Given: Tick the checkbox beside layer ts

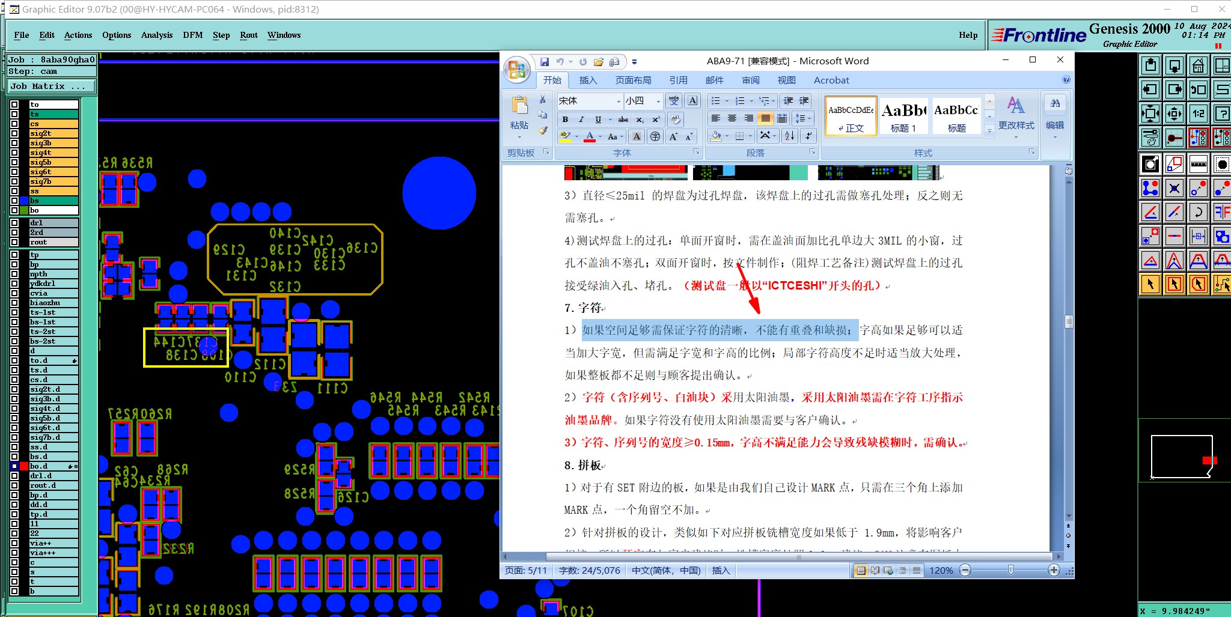Looking at the screenshot, I should click(14, 114).
